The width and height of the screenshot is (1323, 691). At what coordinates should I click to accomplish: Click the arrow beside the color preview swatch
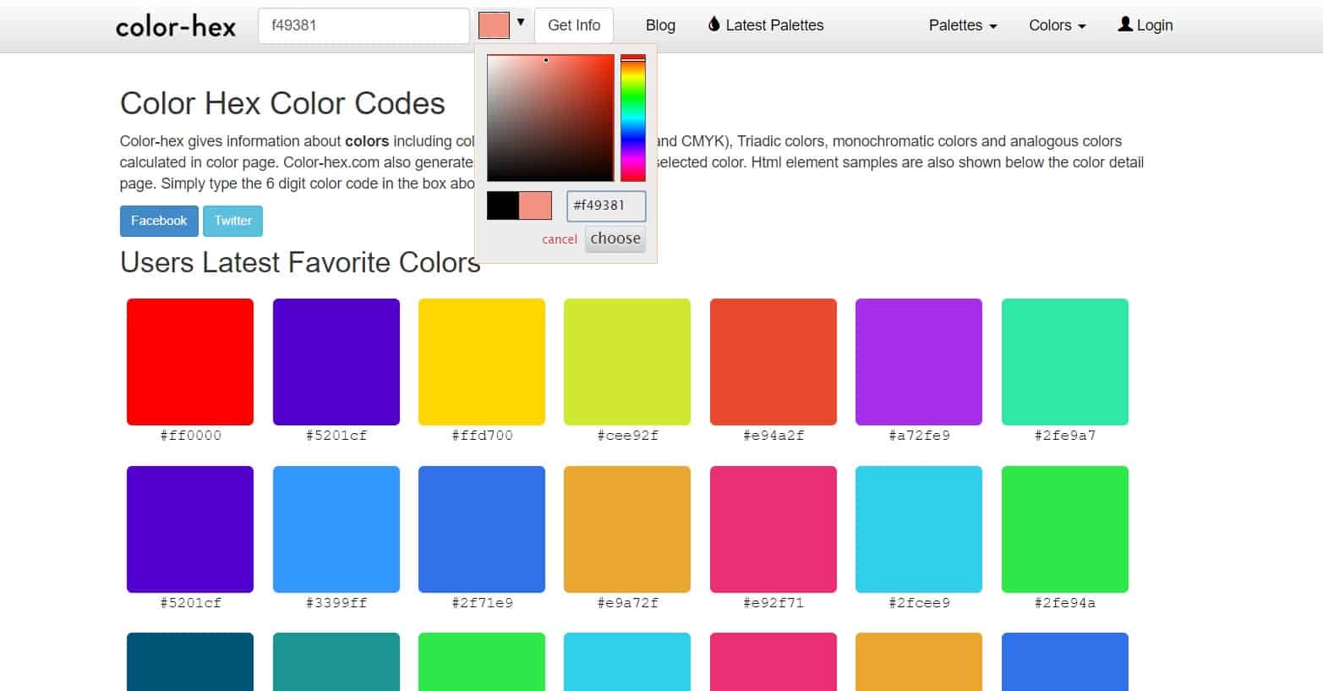[x=521, y=23]
